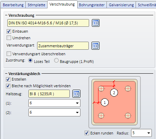Click the reinforcement plate preview diagram
The image size is (156, 139).
(114, 102)
